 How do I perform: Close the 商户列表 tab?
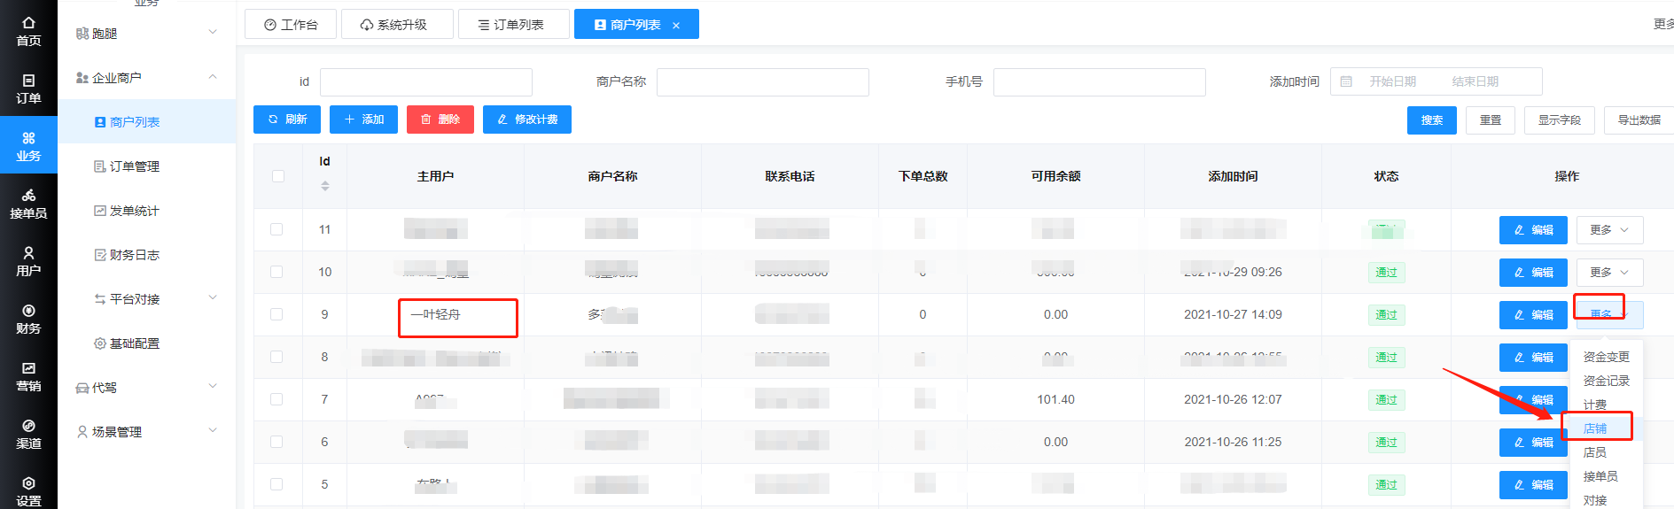coord(676,25)
